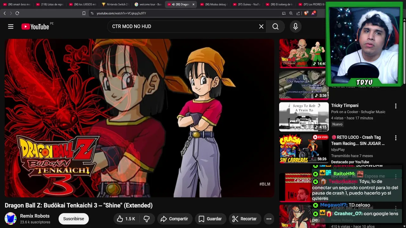The width and height of the screenshot is (406, 228).
Task: Click the 23.6 k suscriptores text
Action: pos(35,222)
